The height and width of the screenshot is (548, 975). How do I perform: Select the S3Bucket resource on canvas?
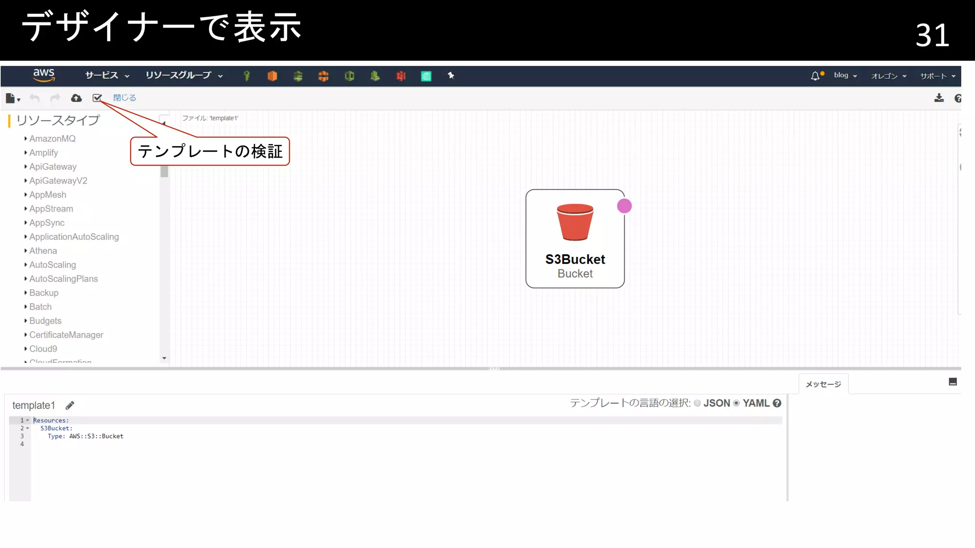[575, 239]
